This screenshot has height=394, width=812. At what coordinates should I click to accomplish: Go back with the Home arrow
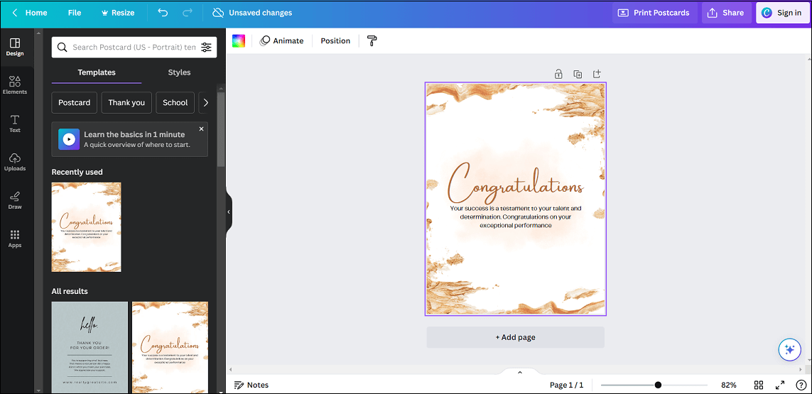click(x=14, y=13)
